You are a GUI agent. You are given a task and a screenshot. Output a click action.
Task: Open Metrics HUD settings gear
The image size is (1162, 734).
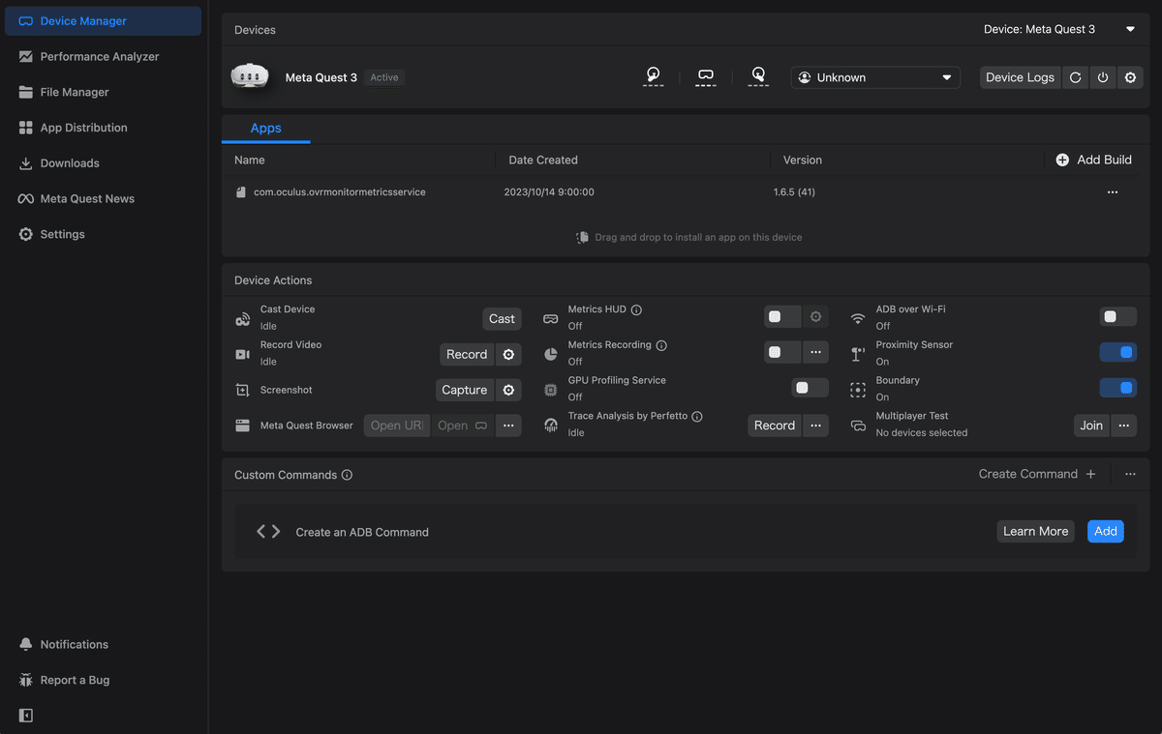coord(815,317)
